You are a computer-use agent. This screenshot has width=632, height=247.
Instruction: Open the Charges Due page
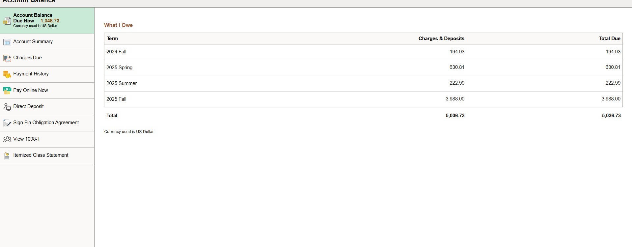point(47,58)
